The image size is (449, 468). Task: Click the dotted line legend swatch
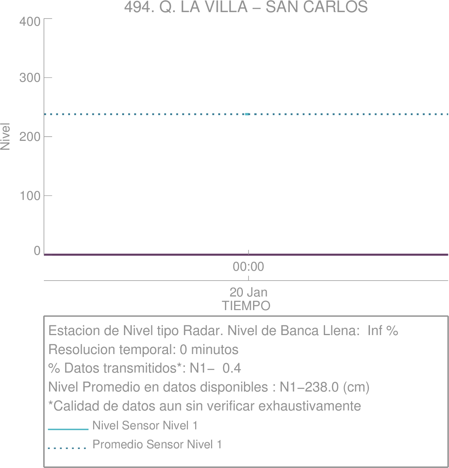pos(67,448)
